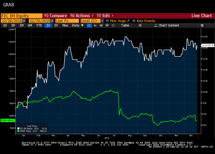Select the 6M time range

point(30,25)
